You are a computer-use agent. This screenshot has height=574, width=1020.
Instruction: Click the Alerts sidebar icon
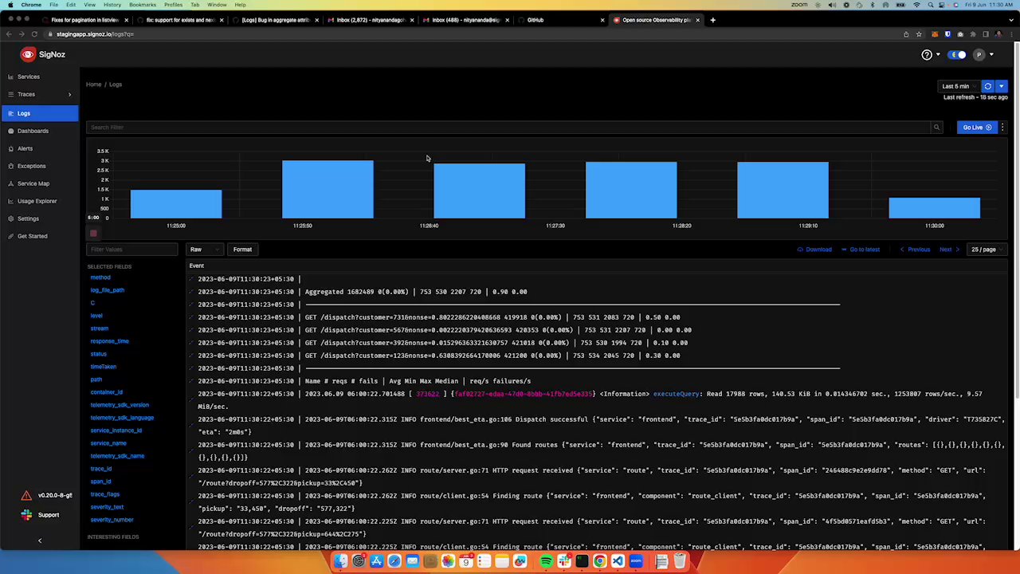[x=10, y=148]
